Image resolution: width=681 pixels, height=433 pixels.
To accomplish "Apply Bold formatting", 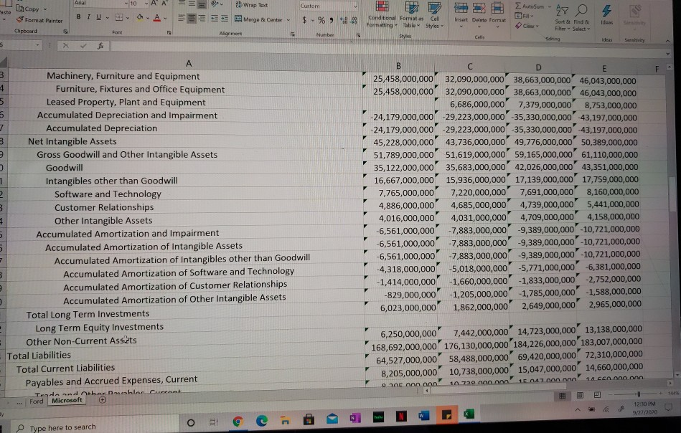I will click(x=79, y=17).
